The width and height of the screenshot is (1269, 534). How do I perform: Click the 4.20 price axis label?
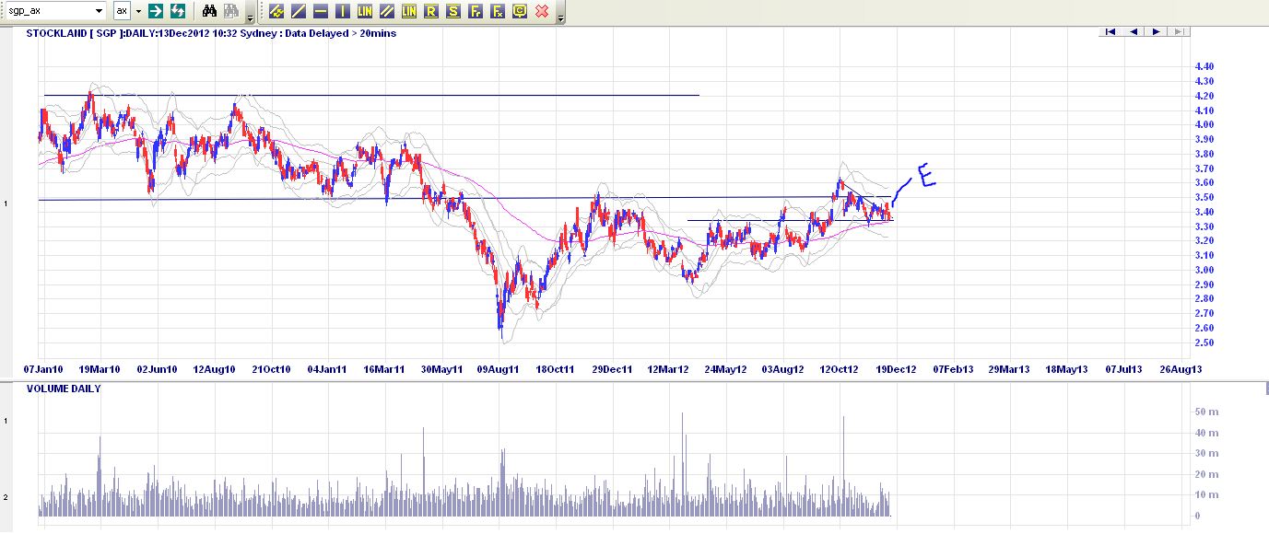coord(1204,96)
